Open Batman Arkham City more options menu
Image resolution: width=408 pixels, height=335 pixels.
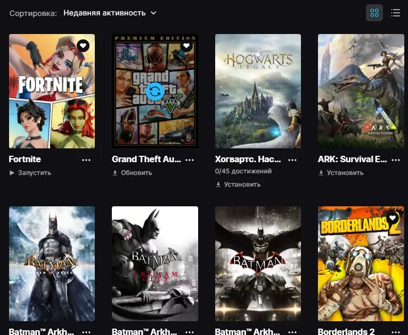pos(190,332)
